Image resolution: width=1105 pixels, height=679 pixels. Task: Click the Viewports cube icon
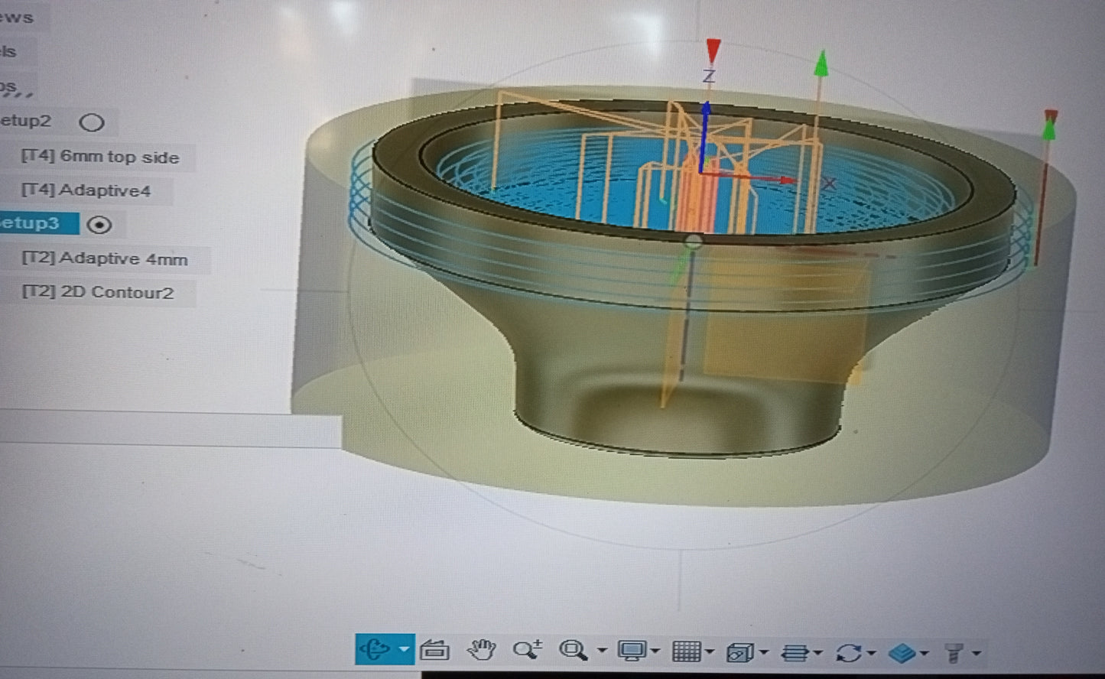(739, 652)
